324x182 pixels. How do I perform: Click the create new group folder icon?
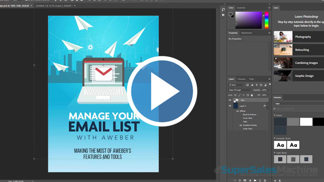coord(255,180)
